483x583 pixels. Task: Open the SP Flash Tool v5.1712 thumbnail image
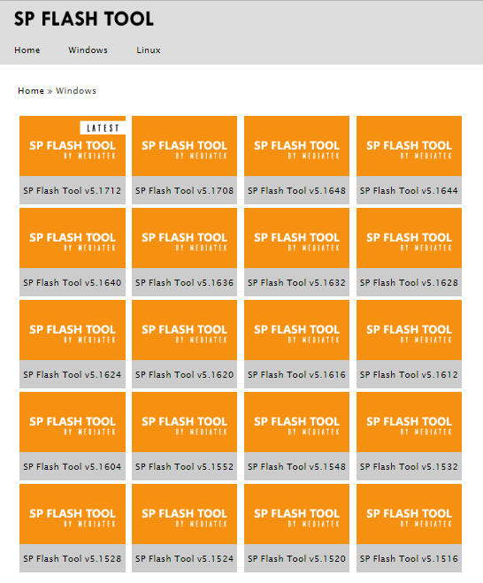pyautogui.click(x=73, y=146)
